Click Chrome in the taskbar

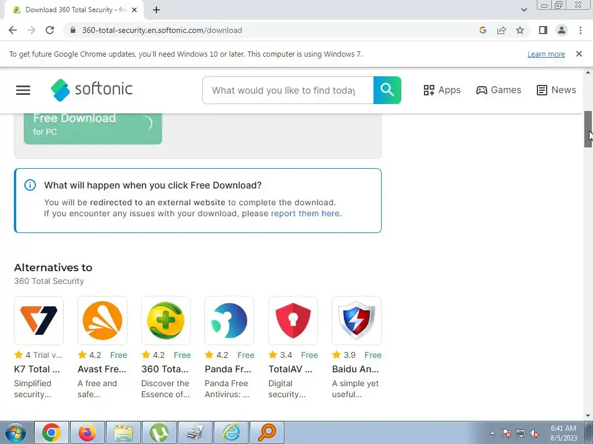click(x=52, y=432)
